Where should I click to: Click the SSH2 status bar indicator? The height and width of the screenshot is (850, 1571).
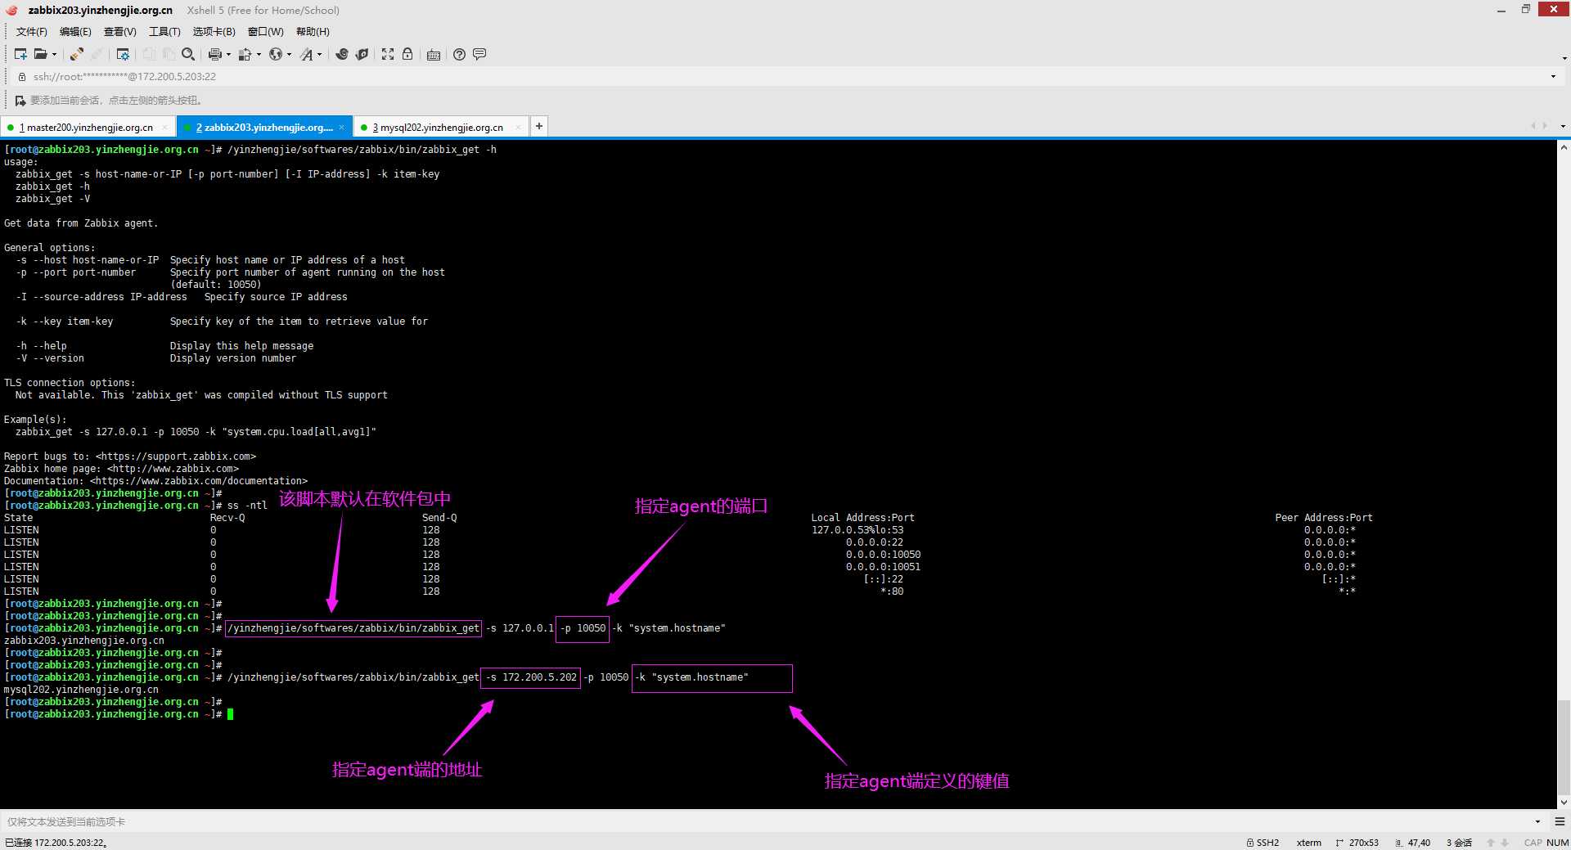coord(1263,843)
